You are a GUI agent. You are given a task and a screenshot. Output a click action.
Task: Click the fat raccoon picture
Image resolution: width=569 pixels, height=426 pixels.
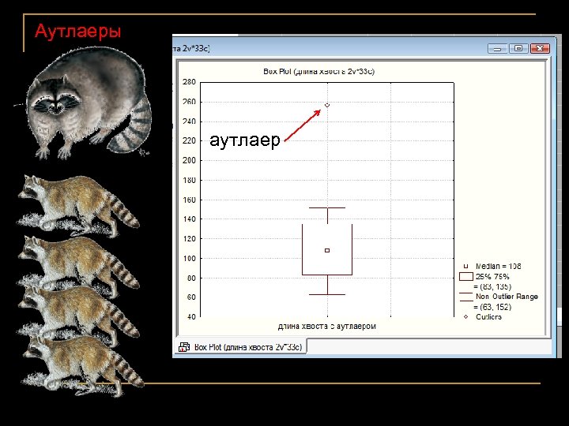click(x=89, y=103)
